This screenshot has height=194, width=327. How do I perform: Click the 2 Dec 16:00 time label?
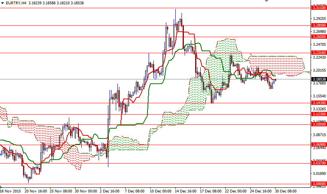click(x=110, y=191)
